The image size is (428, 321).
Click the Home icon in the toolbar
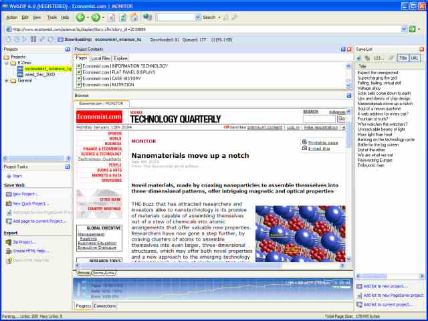[134, 17]
